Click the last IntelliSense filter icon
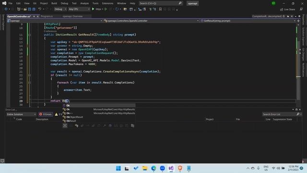307x173 pixels. pyautogui.click(x=132, y=125)
